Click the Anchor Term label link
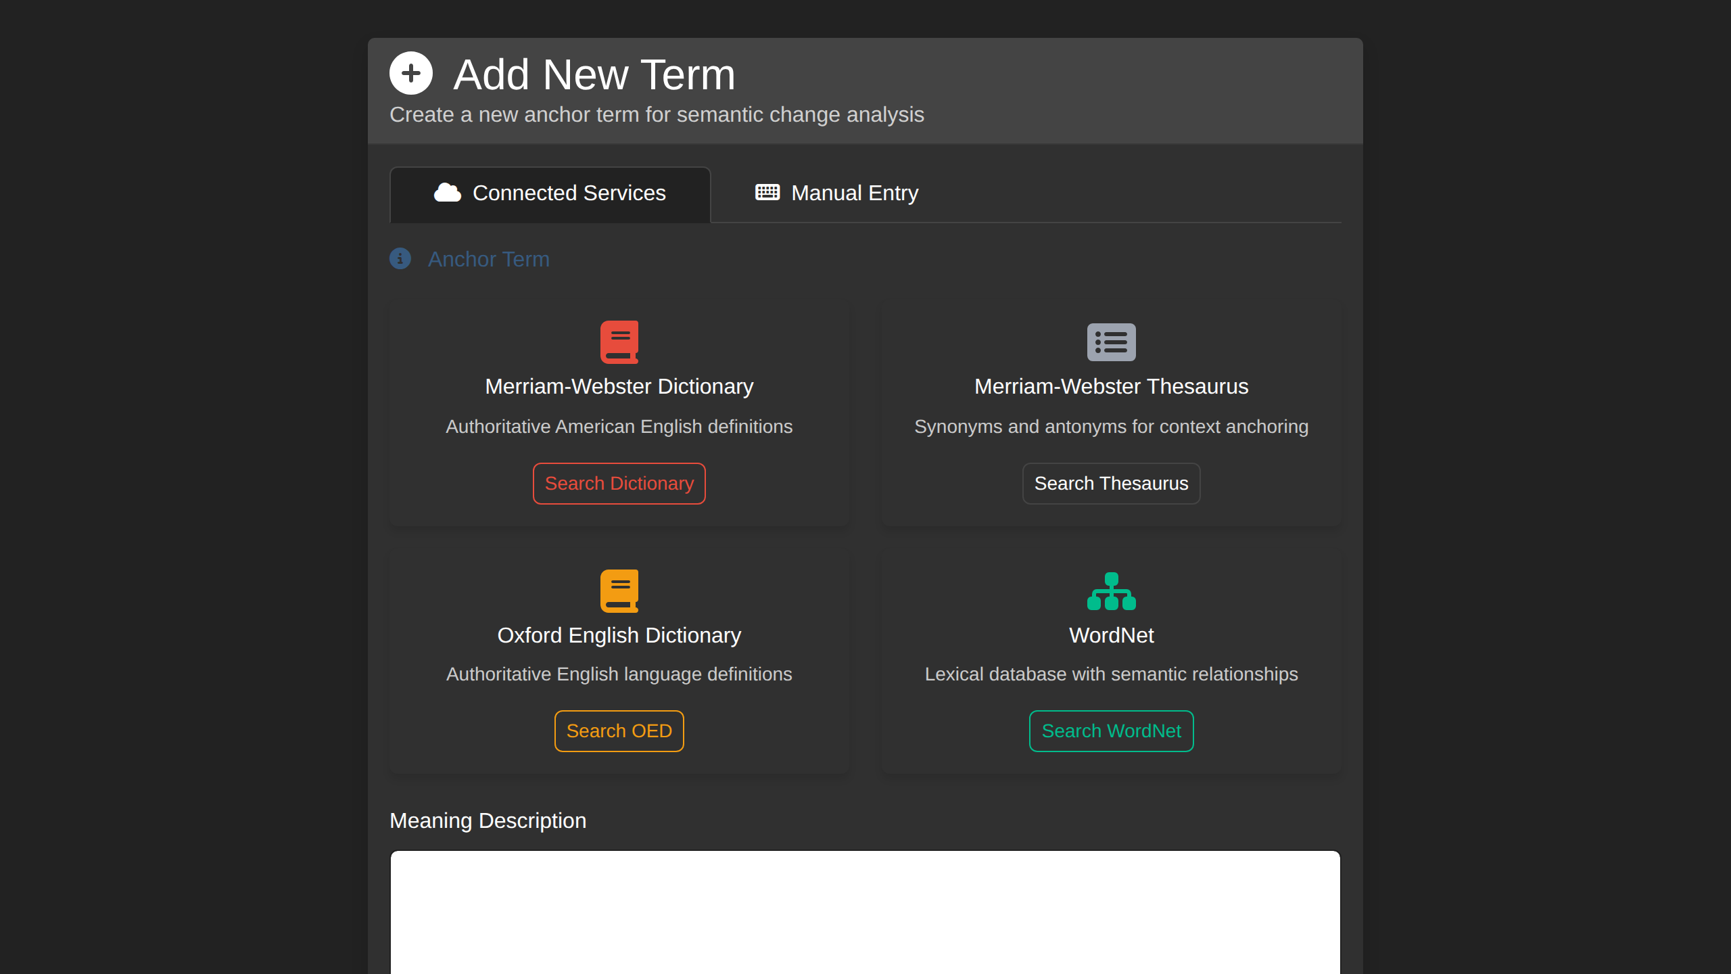This screenshot has width=1731, height=974. pos(489,259)
